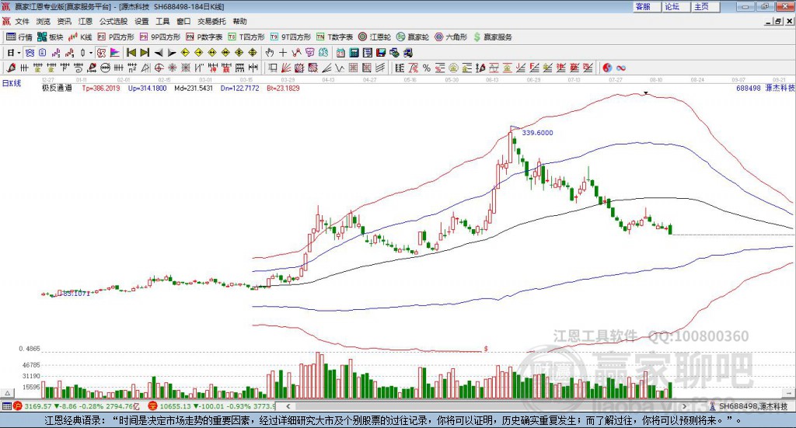
Task: Click the up triangle at volume panel corner
Action: coord(8,393)
